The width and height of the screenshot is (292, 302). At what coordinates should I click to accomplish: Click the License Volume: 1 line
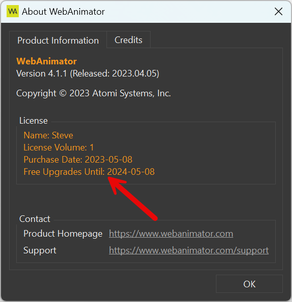coord(59,147)
